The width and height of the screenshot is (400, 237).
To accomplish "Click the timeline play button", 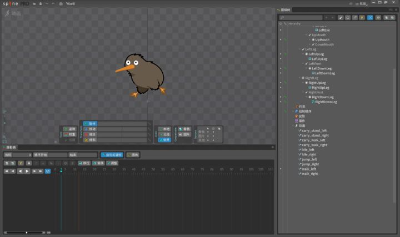I will pos(27,172).
